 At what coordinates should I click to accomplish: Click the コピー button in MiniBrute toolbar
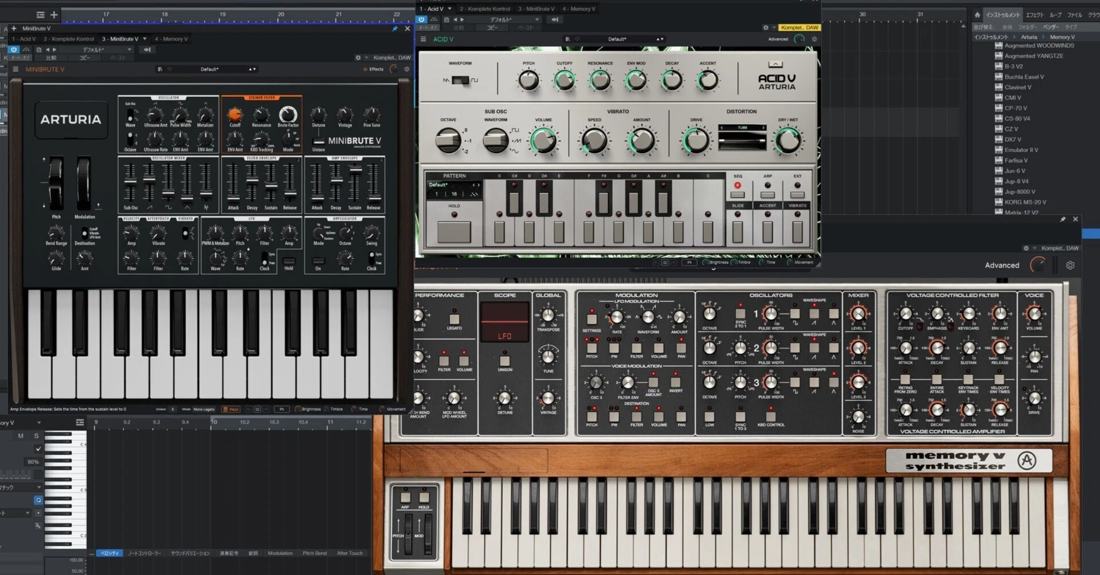tap(85, 58)
